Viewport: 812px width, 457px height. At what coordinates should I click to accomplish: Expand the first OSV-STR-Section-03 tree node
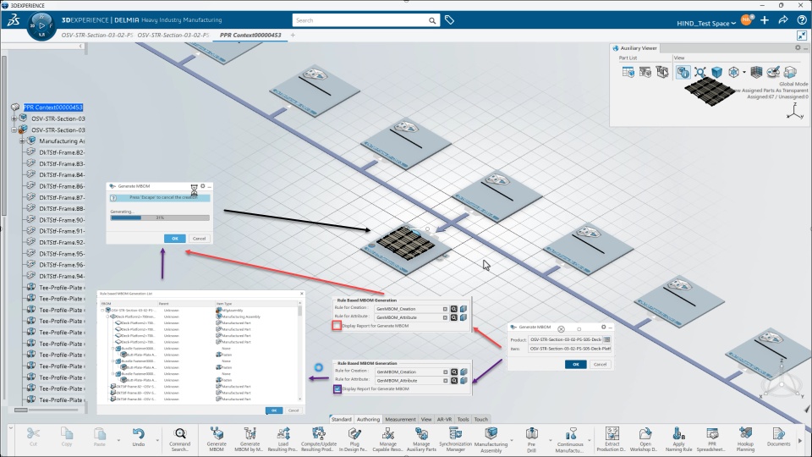tap(14, 118)
